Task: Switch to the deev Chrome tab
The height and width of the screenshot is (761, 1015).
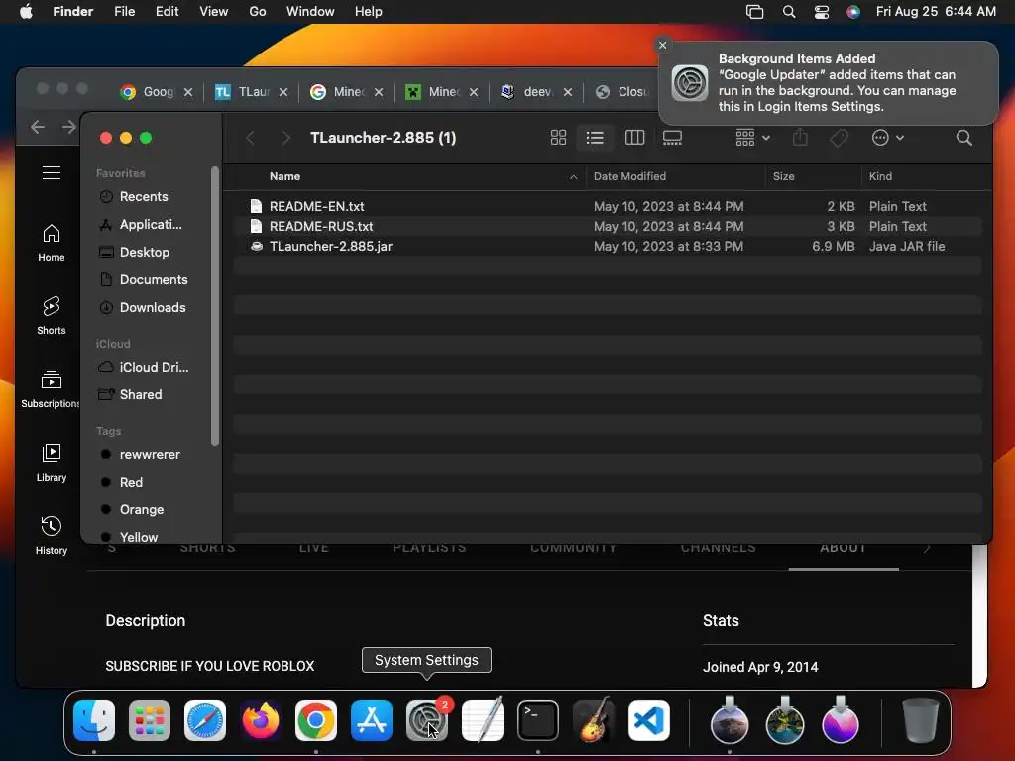Action: (536, 92)
